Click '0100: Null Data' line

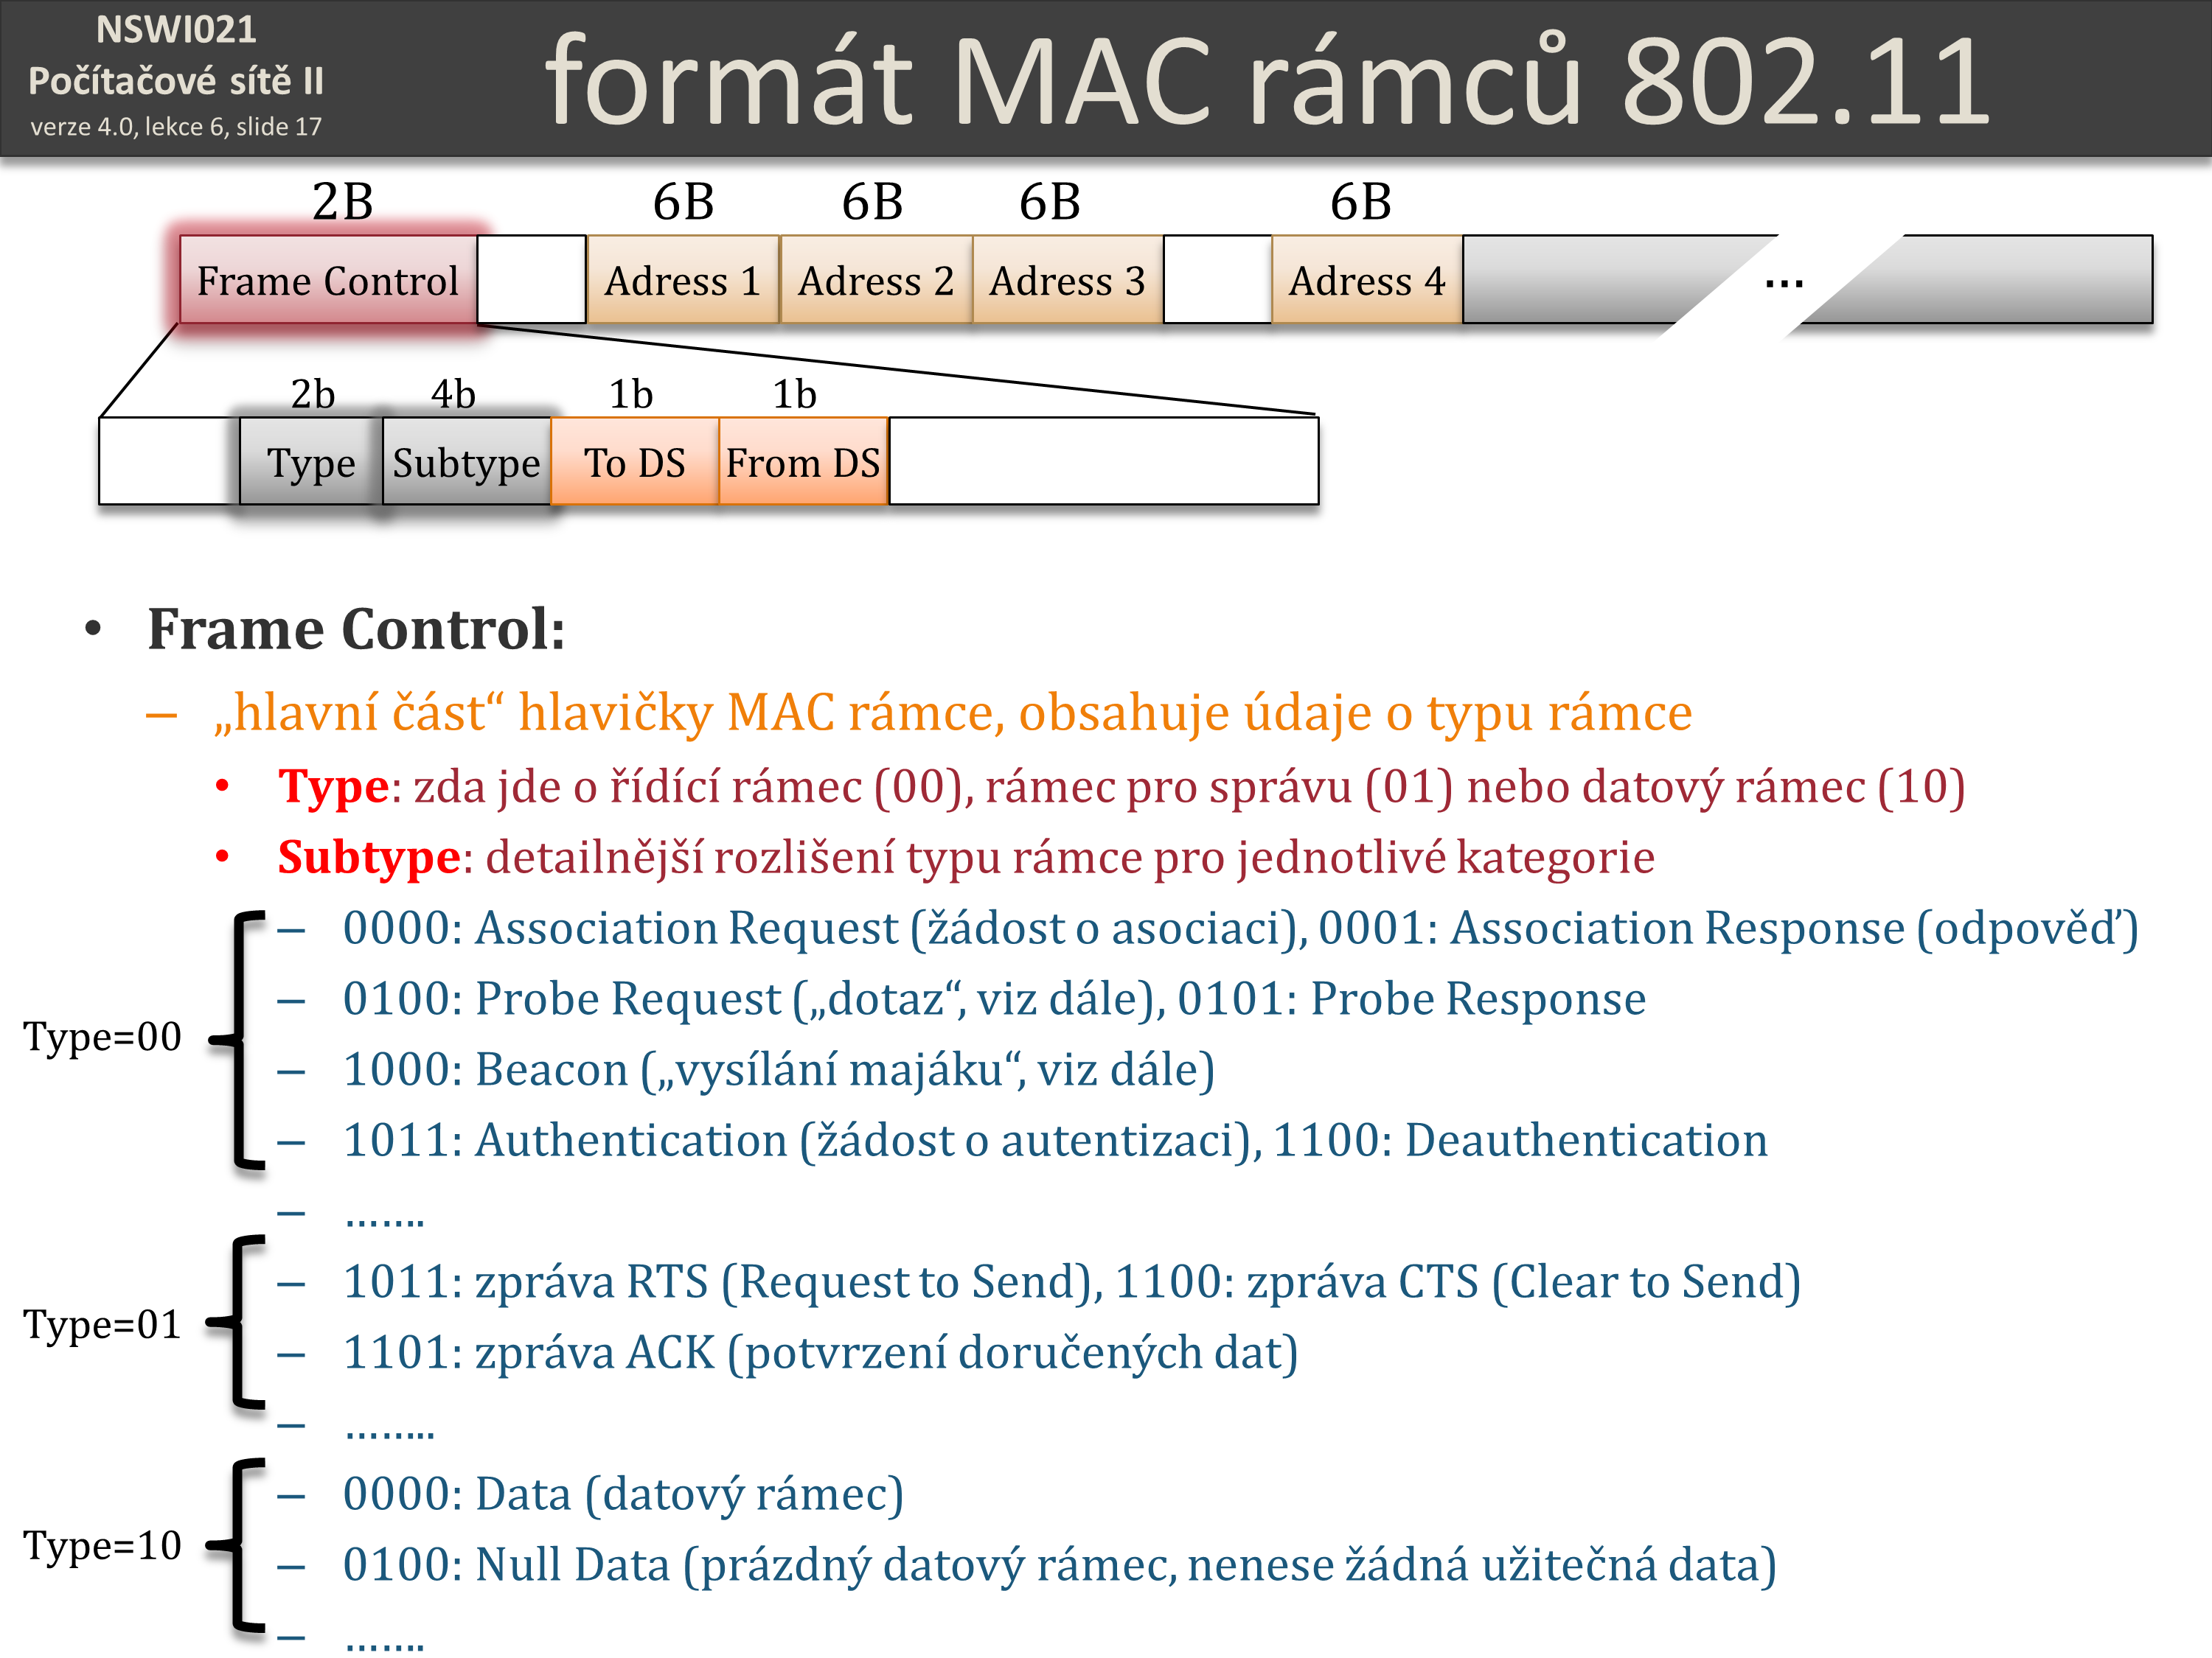point(1060,1565)
